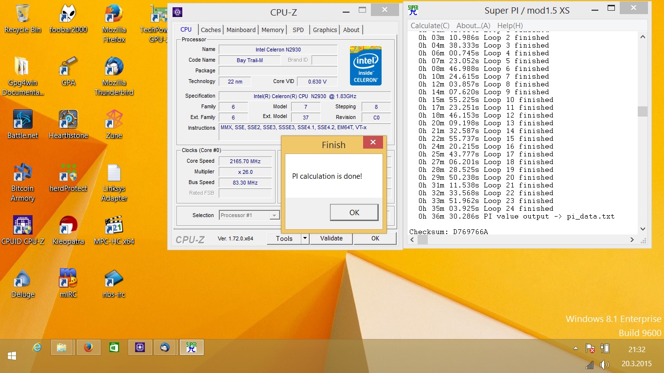The image size is (664, 373).
Task: Launch foobar2000 from the desktop
Action: pos(68,19)
